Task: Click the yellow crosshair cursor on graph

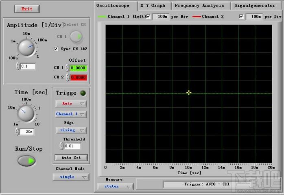Action: [189, 93]
